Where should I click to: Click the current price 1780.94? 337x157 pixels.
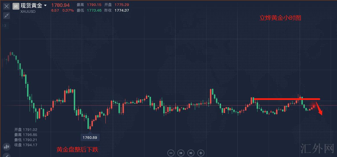[x=60, y=5]
